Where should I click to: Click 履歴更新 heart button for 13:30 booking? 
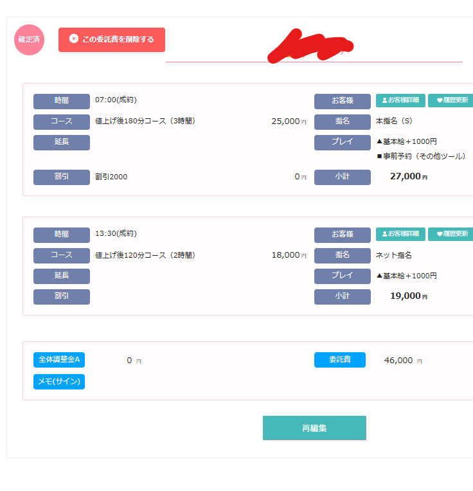pyautogui.click(x=451, y=234)
